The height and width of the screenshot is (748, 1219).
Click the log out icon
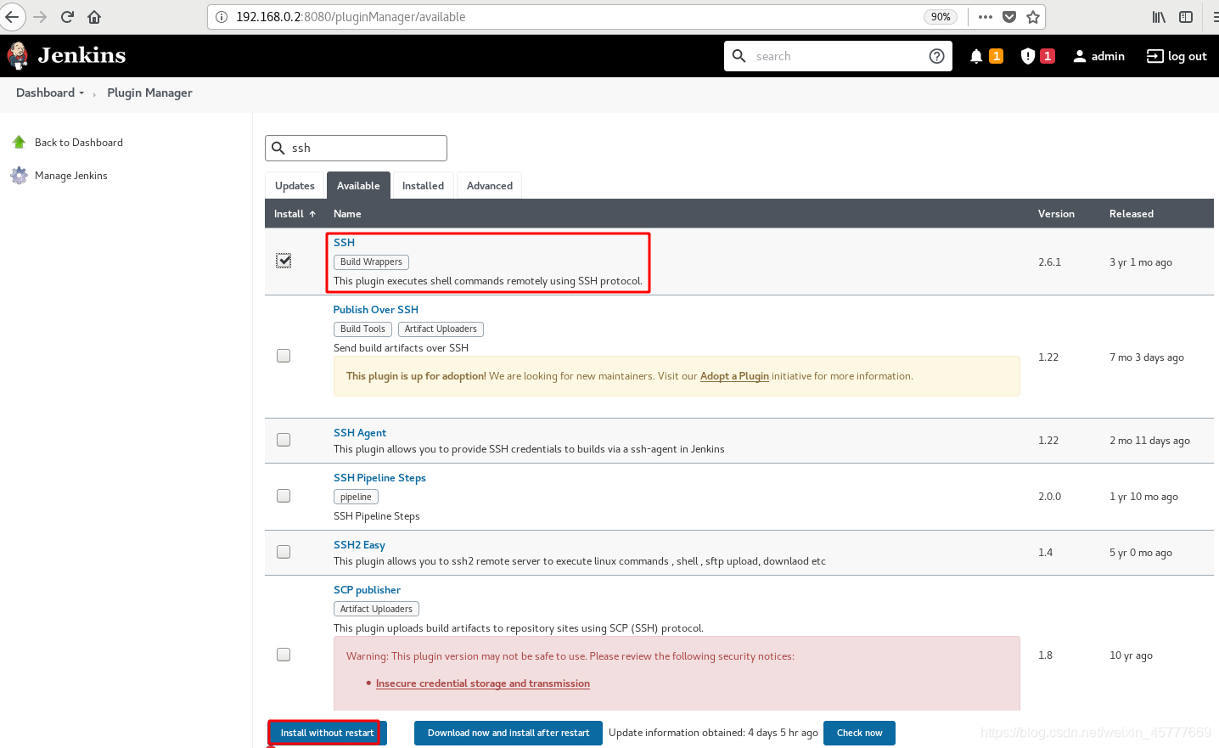pos(1154,56)
